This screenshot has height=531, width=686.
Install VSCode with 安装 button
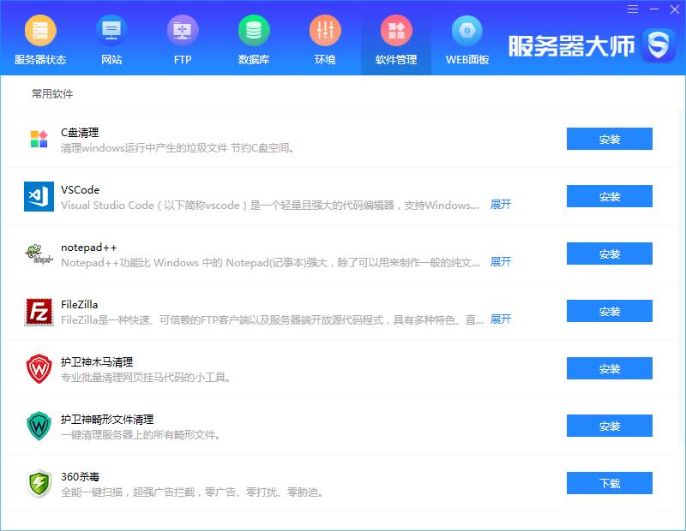(610, 196)
